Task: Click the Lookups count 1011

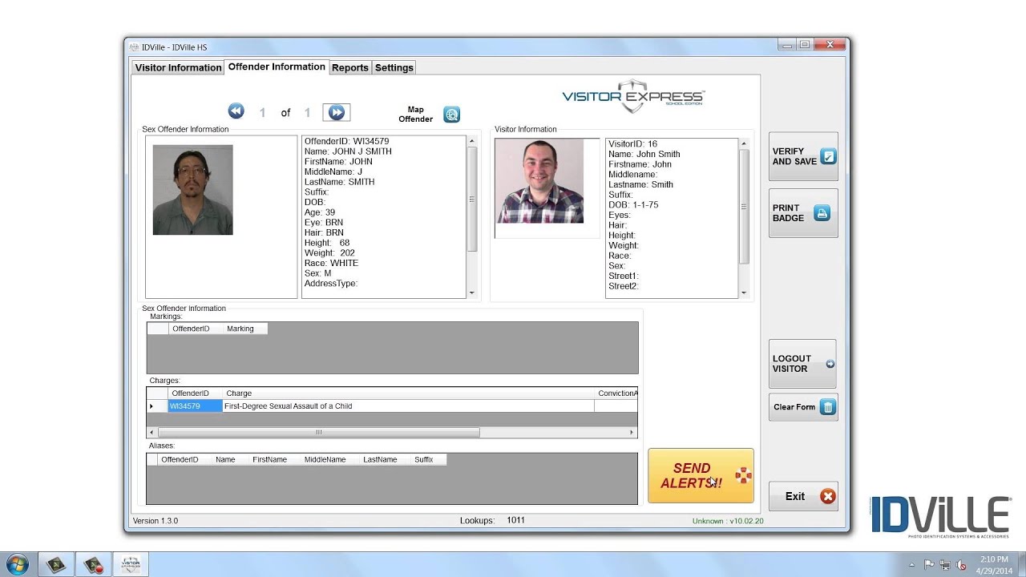Action: point(515,520)
